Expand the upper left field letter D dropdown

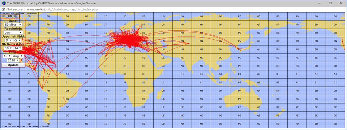[x=9, y=40]
